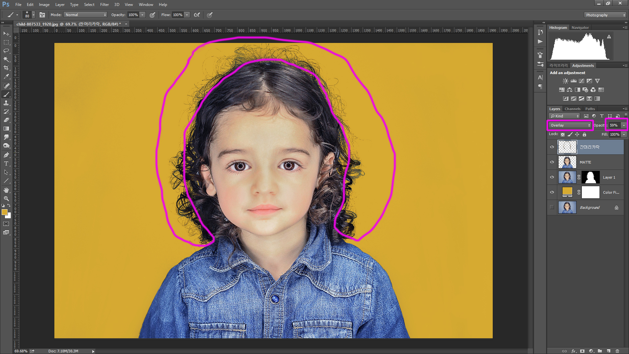Screen dimensions: 629x354
Task: Open the brush Mode Normal dropdown
Action: [86, 15]
